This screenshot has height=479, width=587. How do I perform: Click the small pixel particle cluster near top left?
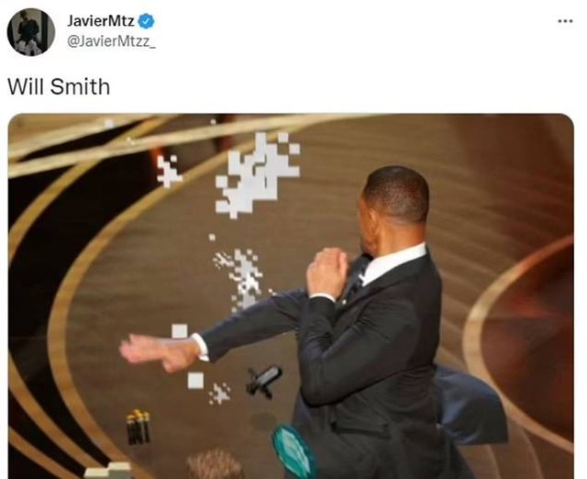click(x=169, y=171)
